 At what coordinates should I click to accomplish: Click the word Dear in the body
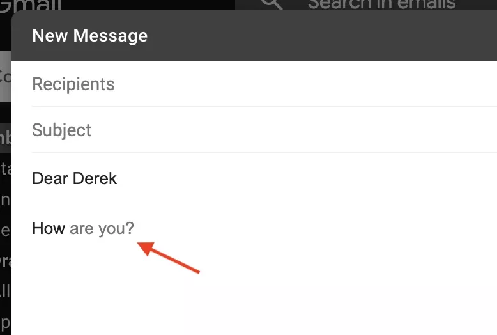tap(49, 178)
